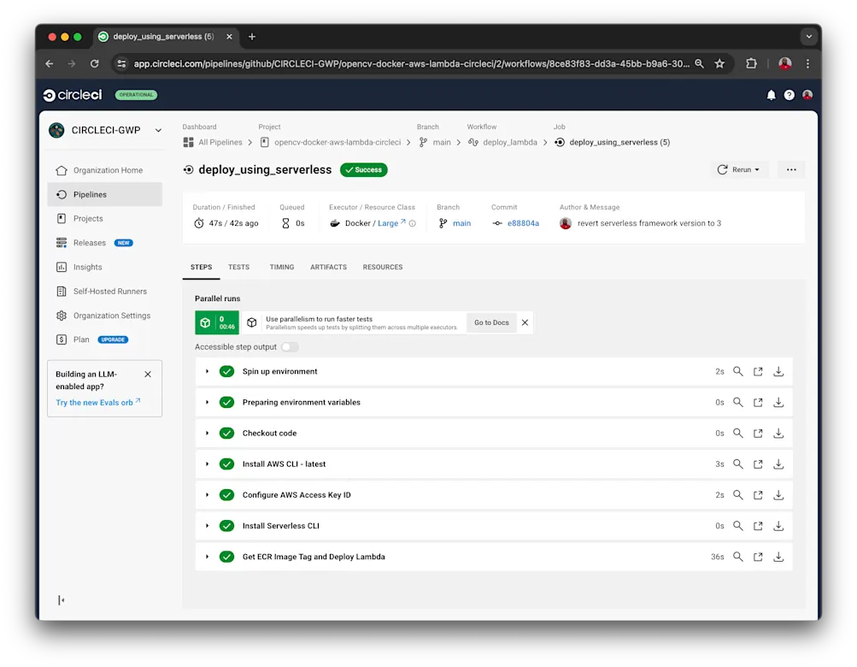Screen dimensions: 857x667
Task: Open the Rerun dropdown menu
Action: [739, 169]
